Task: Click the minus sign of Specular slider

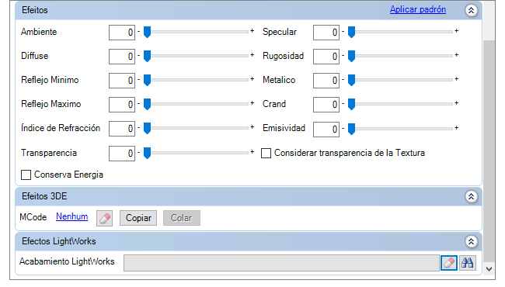Action: click(343, 32)
